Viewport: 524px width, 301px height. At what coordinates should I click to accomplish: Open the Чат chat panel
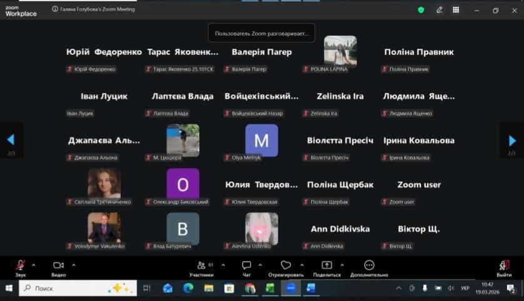246,265
